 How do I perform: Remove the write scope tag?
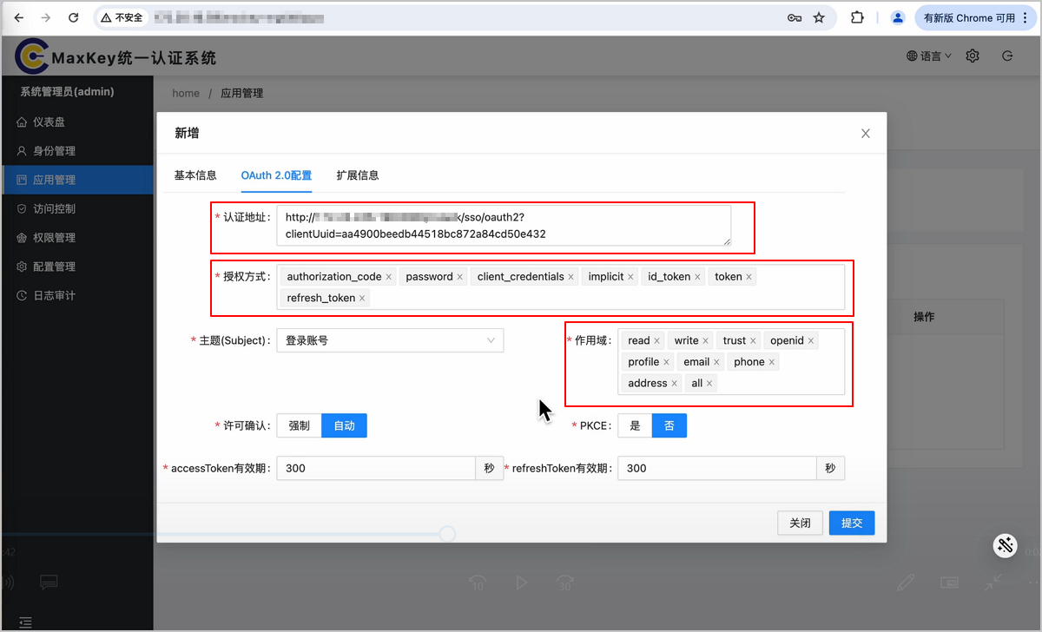(706, 341)
